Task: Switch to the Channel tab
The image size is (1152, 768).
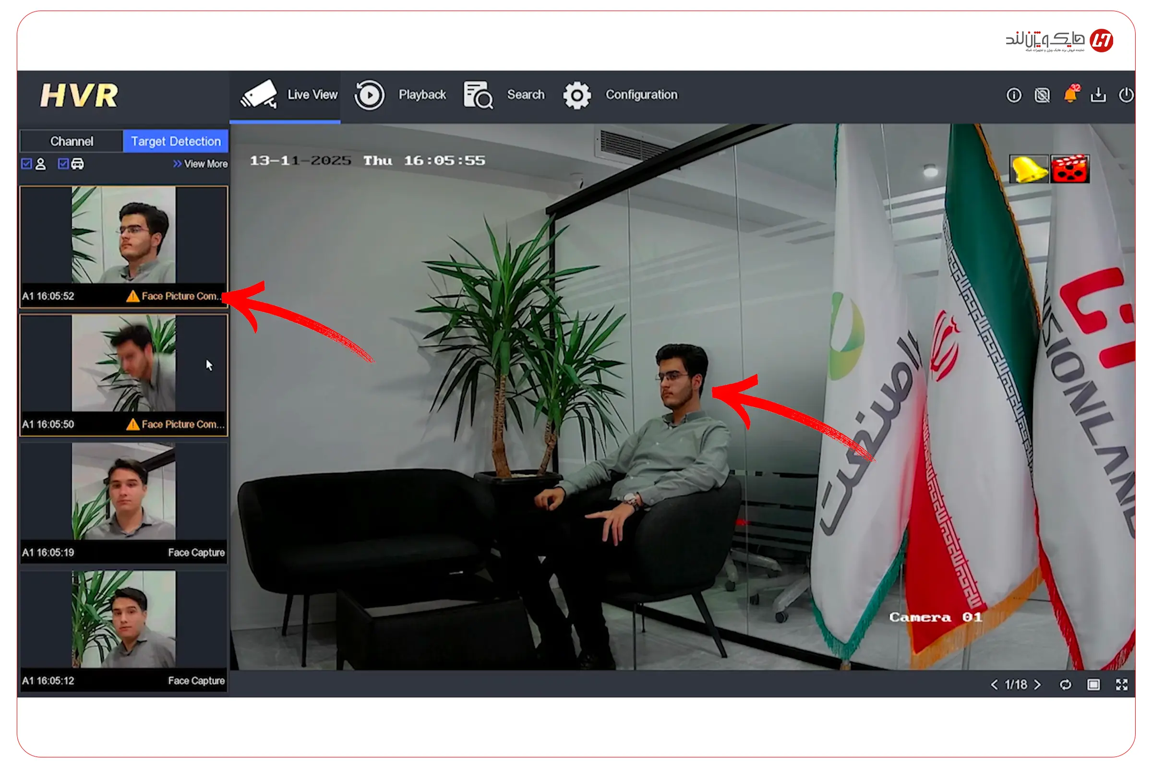Action: pos(72,141)
